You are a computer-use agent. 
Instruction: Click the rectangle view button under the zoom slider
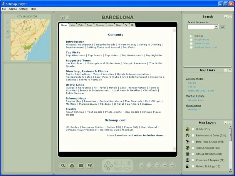pyautogui.click(x=127, y=169)
